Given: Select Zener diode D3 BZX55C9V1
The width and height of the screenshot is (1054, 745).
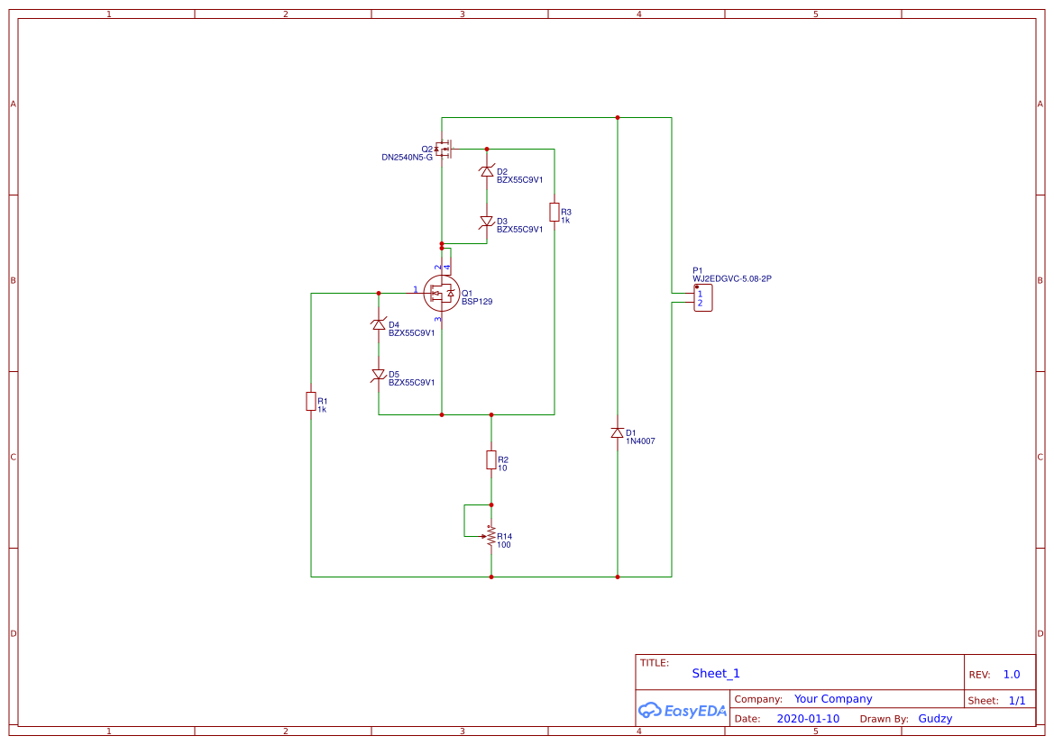Looking at the screenshot, I should tap(487, 222).
